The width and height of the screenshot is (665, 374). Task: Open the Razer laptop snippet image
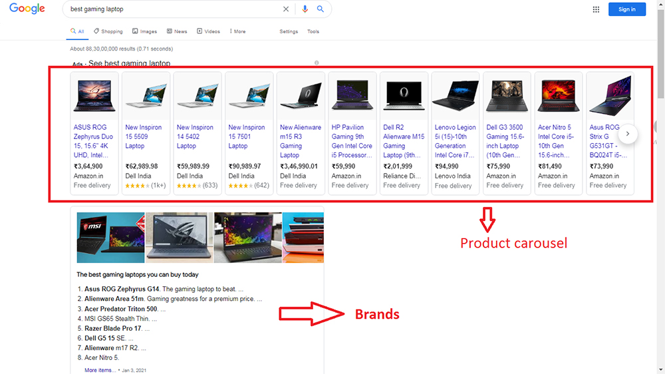tap(248, 238)
